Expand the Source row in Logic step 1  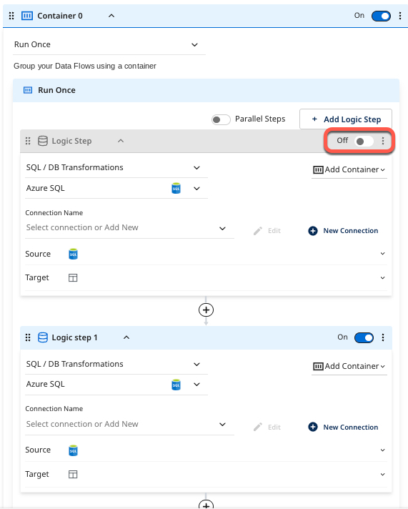[x=383, y=450]
